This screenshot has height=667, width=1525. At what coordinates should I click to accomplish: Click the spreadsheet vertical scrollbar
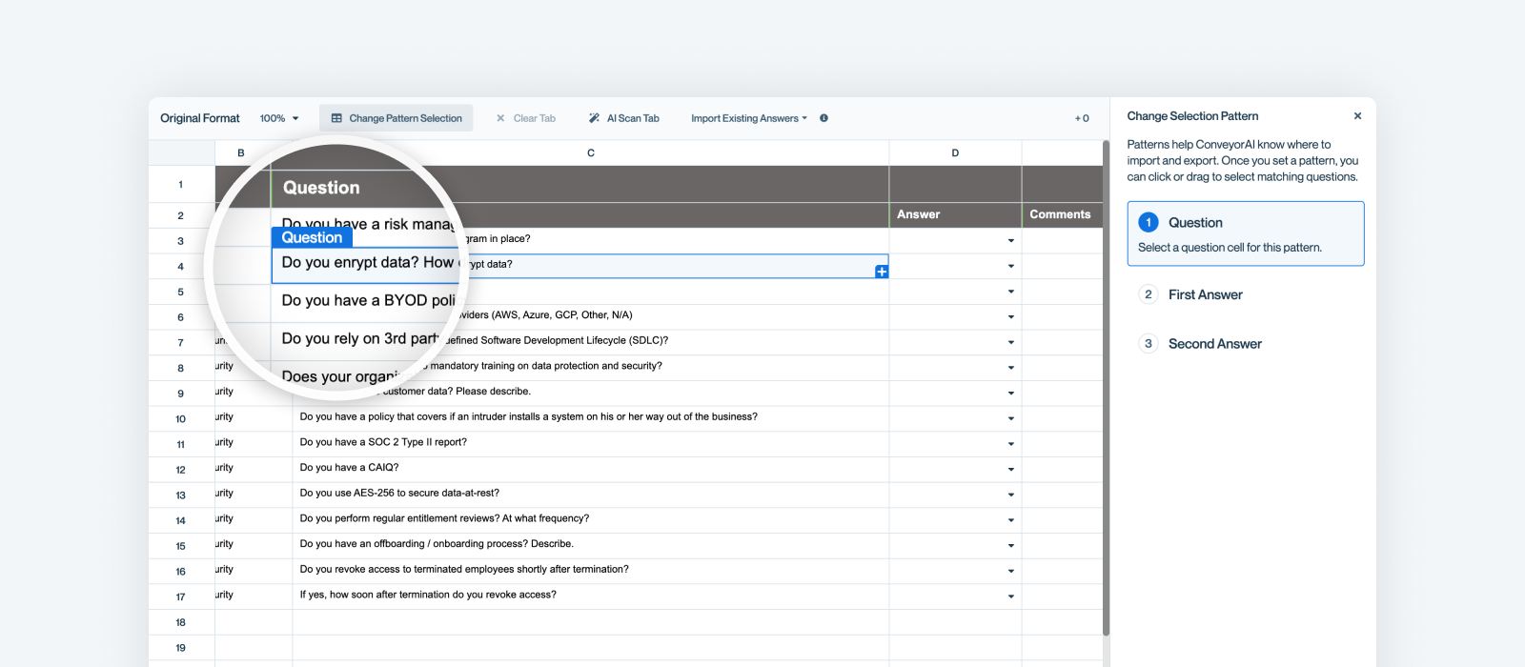(x=1106, y=388)
